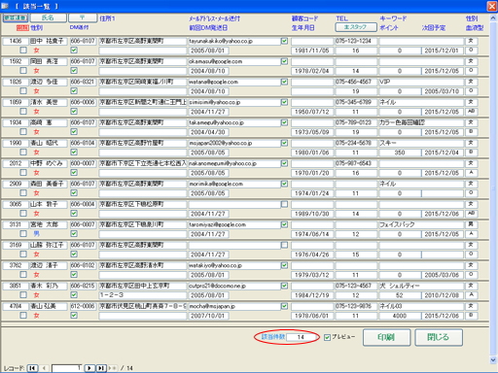
Task: Click the 閉じる button
Action: click(x=439, y=337)
